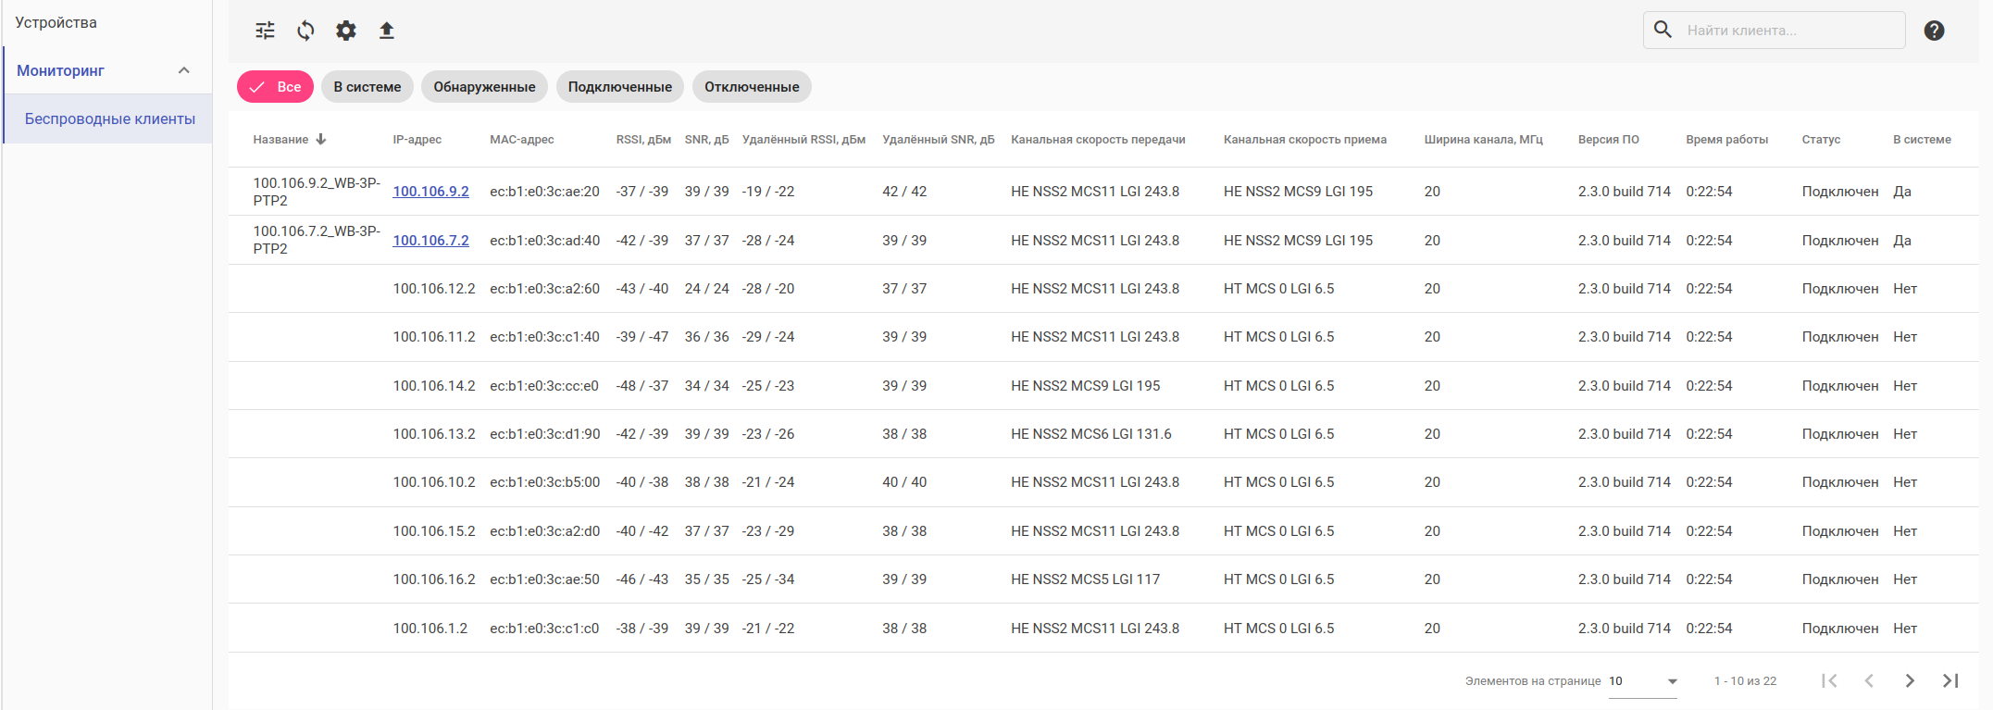The image size is (1993, 710).
Task: Open the 100.106.9.2 IP link
Action: click(430, 192)
